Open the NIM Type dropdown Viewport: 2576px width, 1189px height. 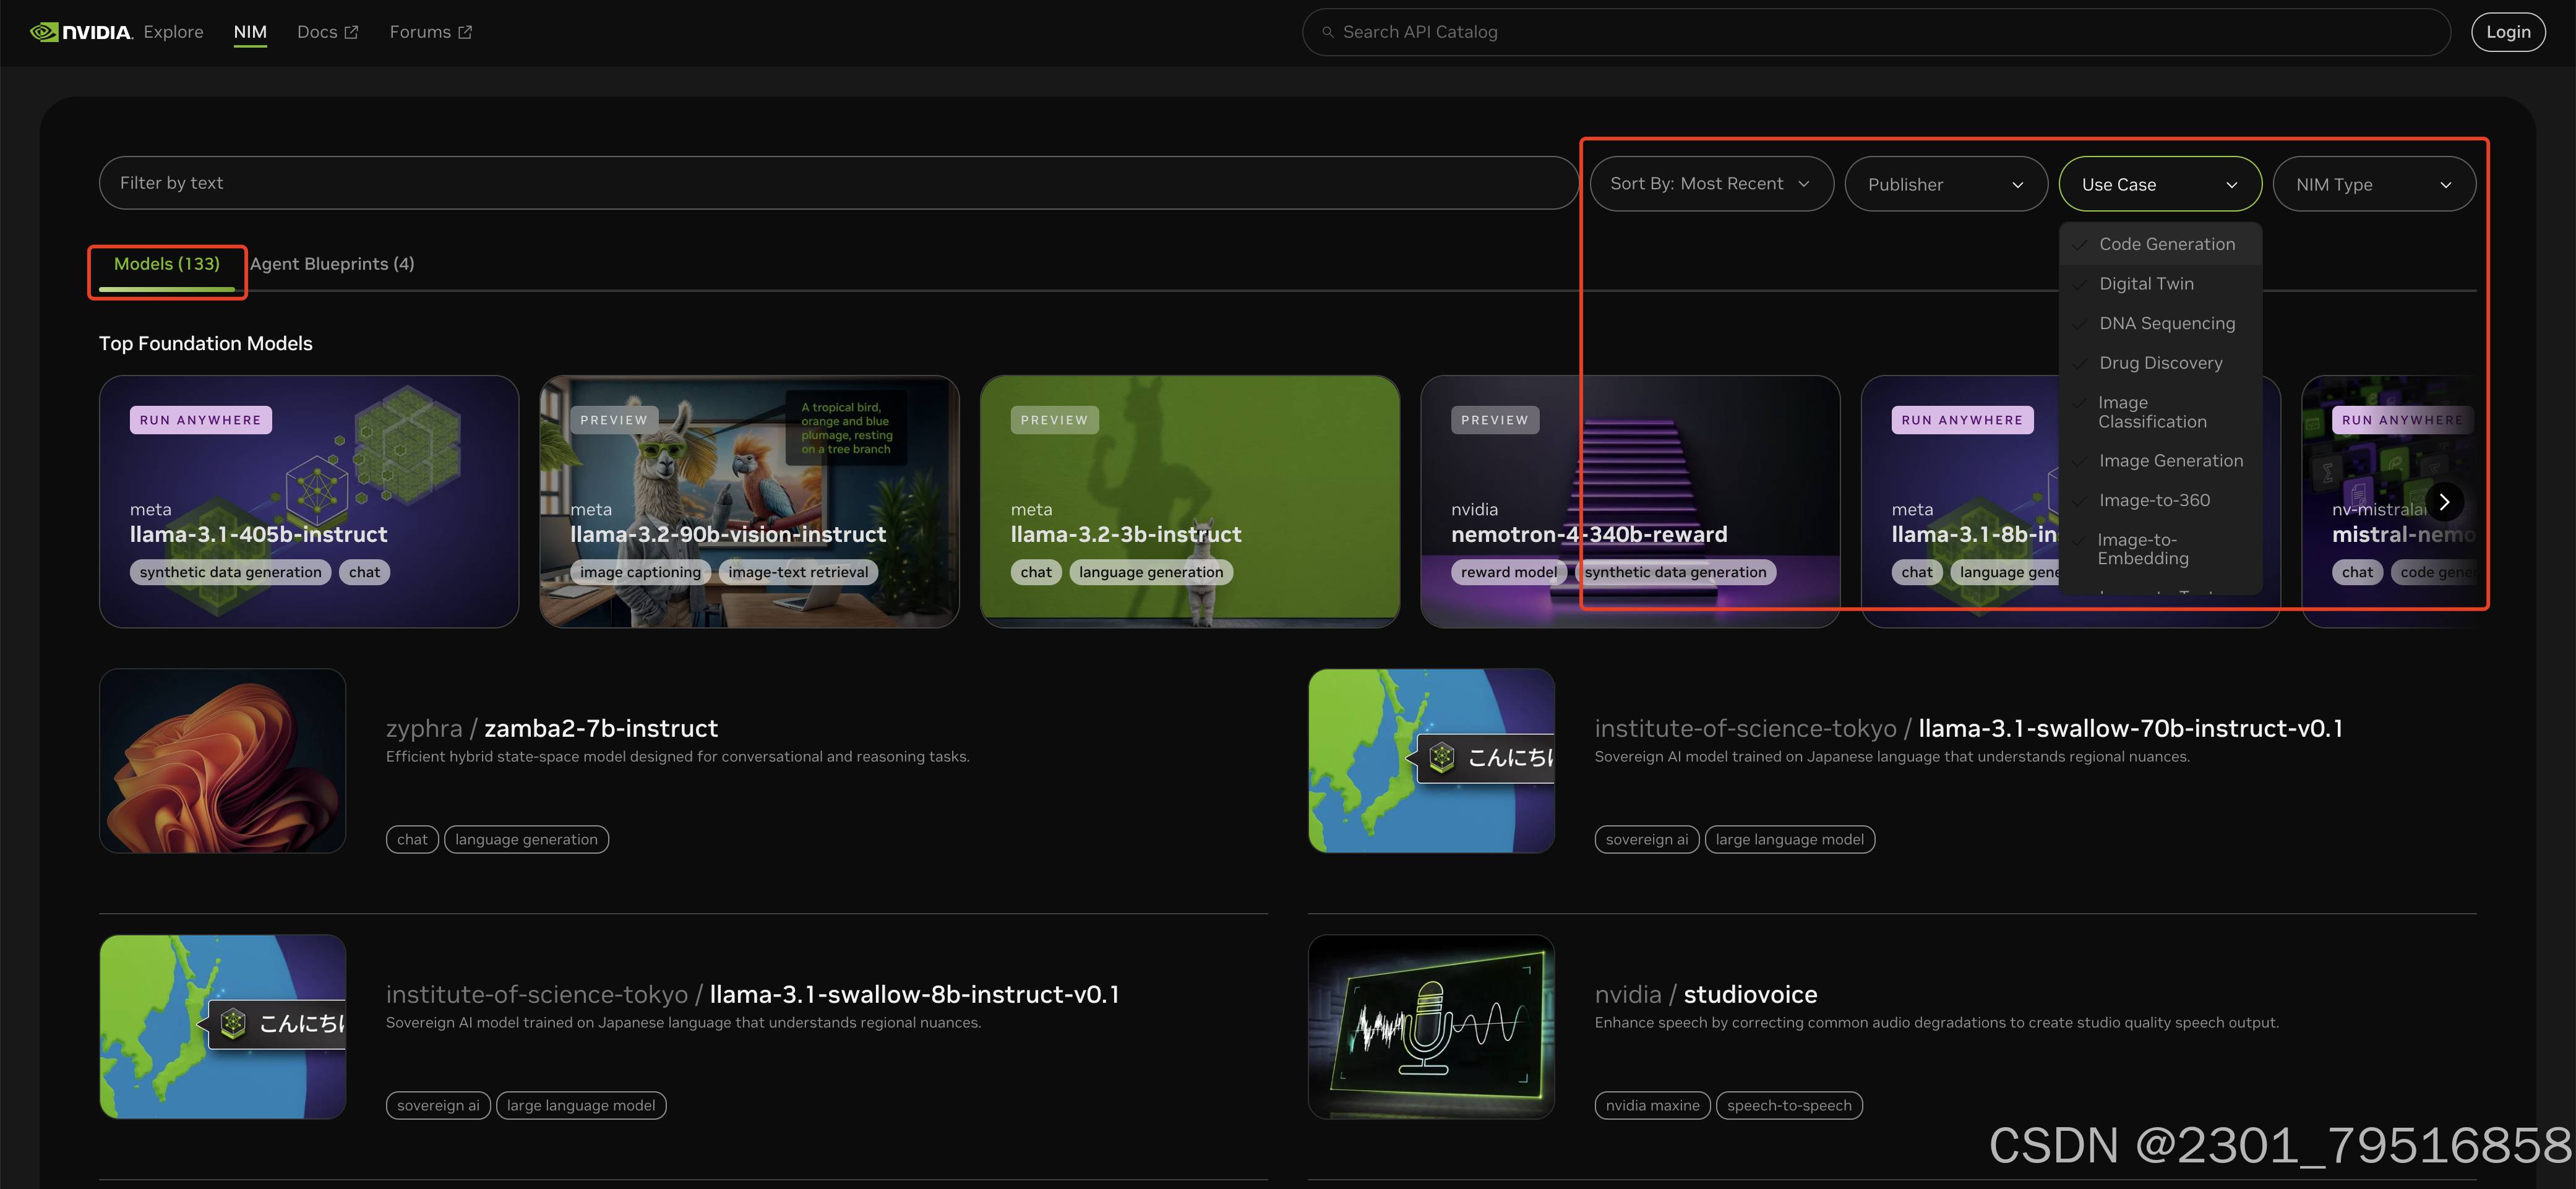tap(2374, 184)
